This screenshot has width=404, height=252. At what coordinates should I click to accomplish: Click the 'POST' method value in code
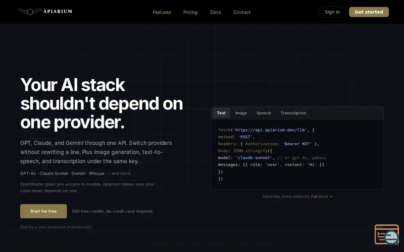[x=245, y=137]
